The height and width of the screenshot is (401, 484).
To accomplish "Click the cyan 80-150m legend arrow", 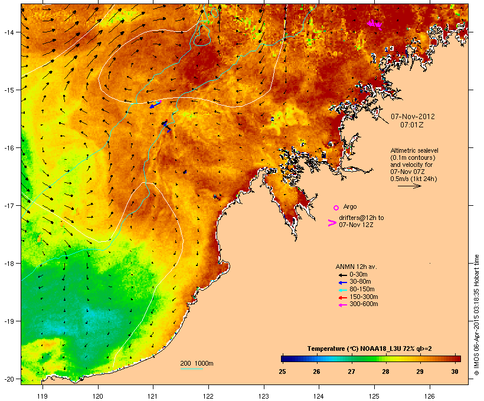I will pos(342,290).
